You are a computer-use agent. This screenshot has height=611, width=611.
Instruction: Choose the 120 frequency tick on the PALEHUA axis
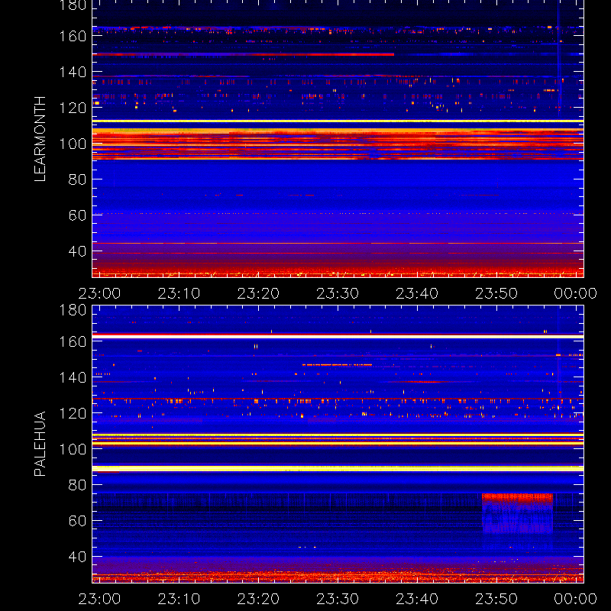pyautogui.click(x=73, y=413)
